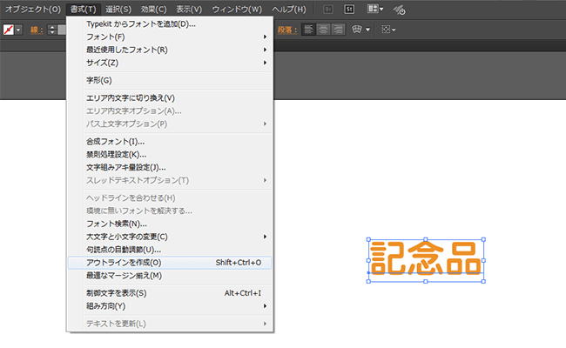Click the Adobe Bridge (Br) icon
Viewport: 566px width, 348px height.
coord(328,10)
